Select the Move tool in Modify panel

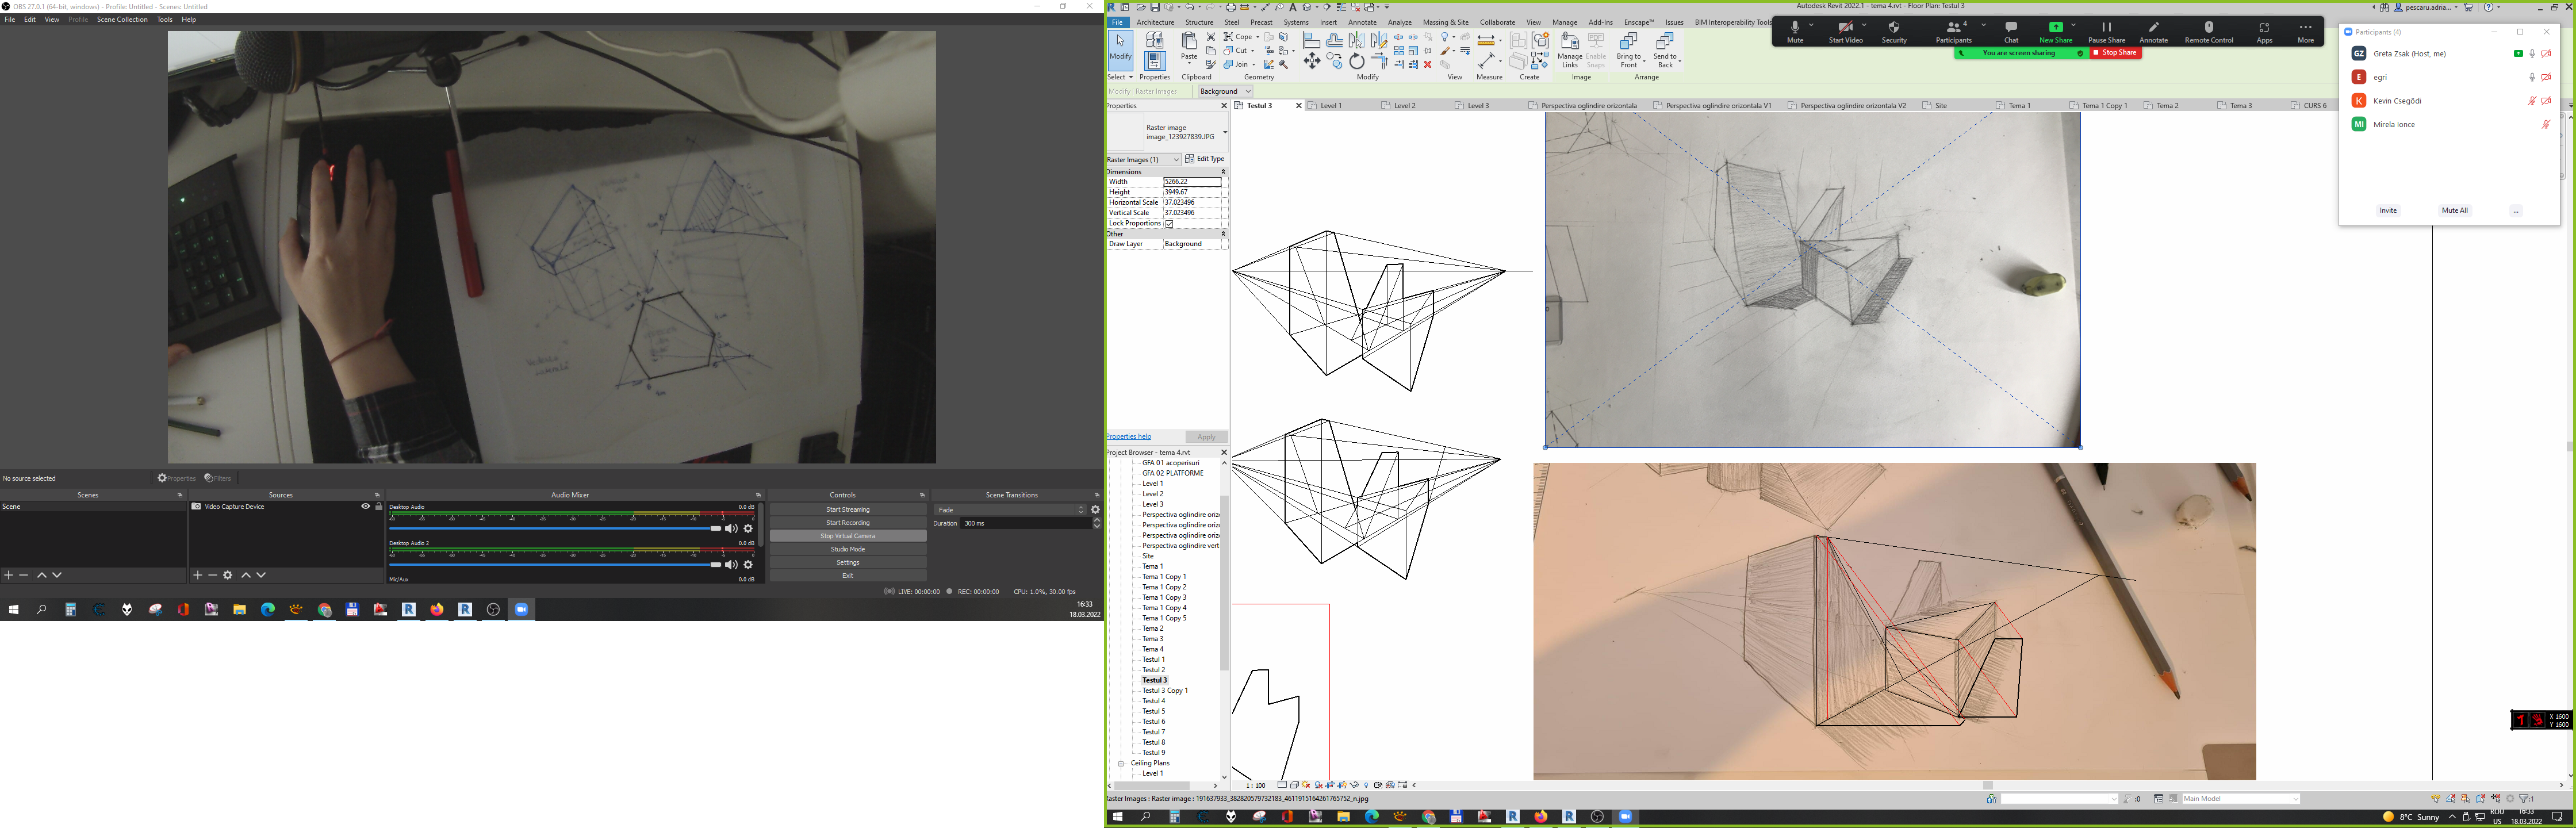[1312, 62]
